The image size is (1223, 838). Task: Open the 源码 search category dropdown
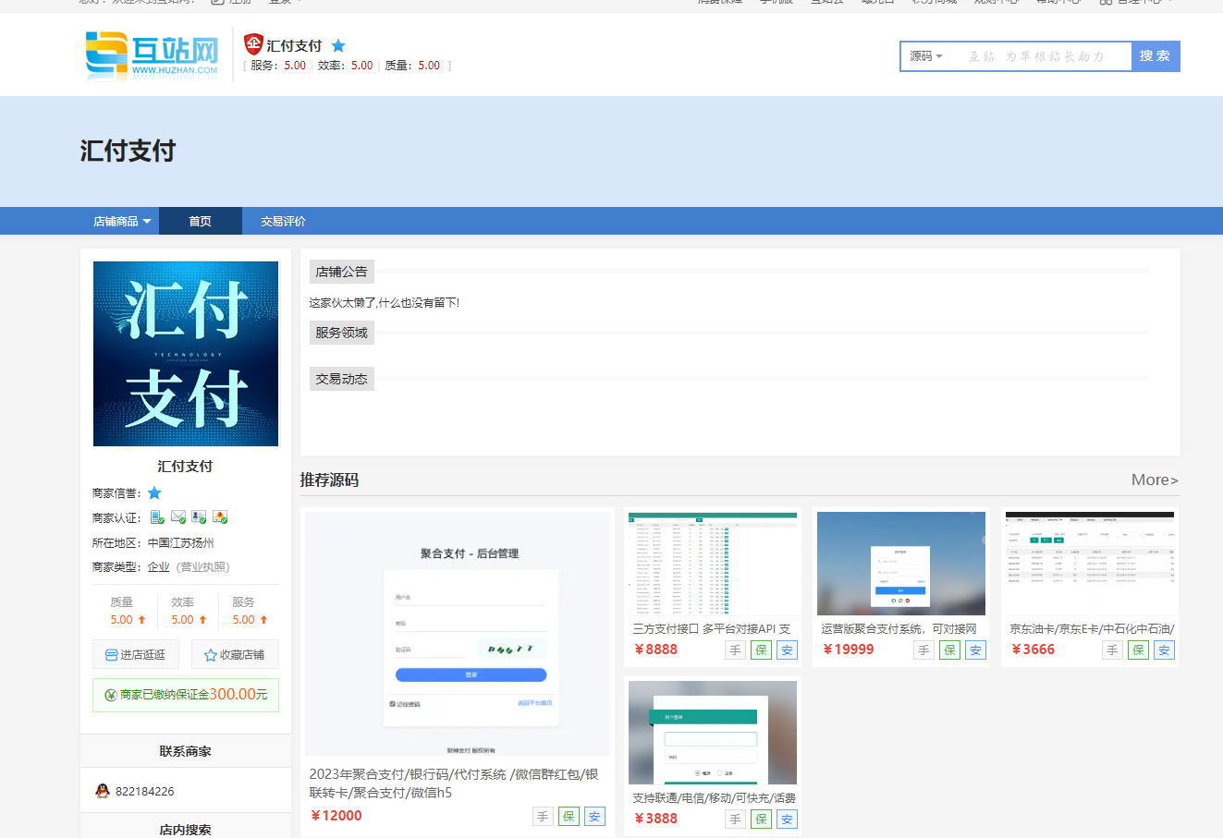click(x=925, y=56)
